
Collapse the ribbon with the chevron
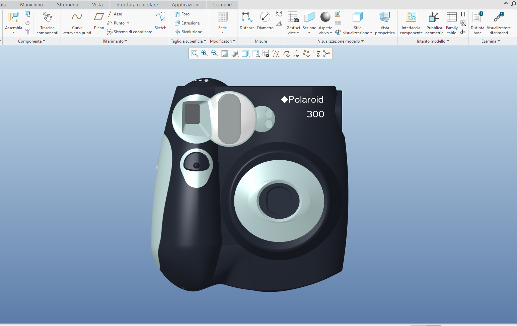click(506, 3)
